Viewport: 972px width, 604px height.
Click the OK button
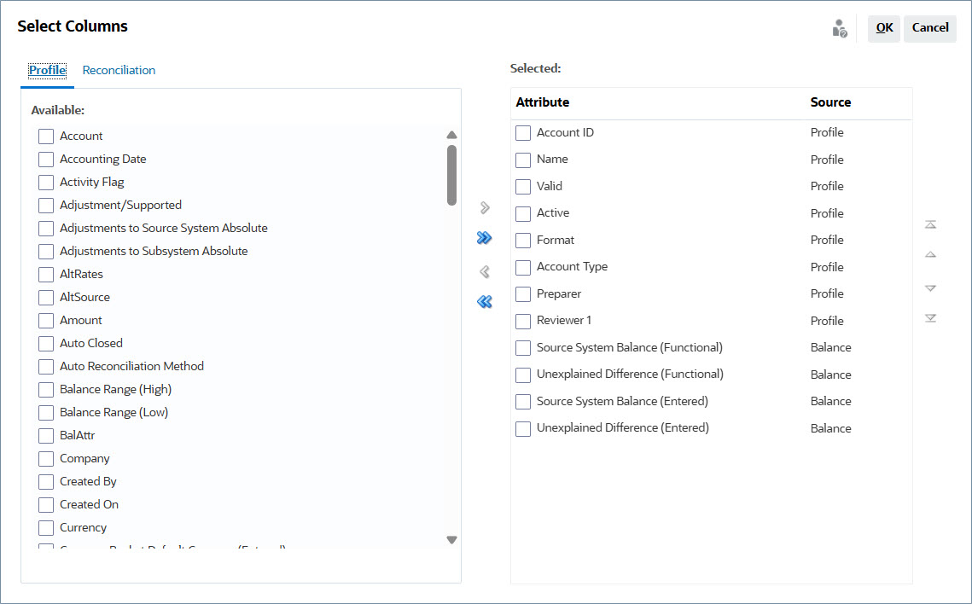(883, 27)
